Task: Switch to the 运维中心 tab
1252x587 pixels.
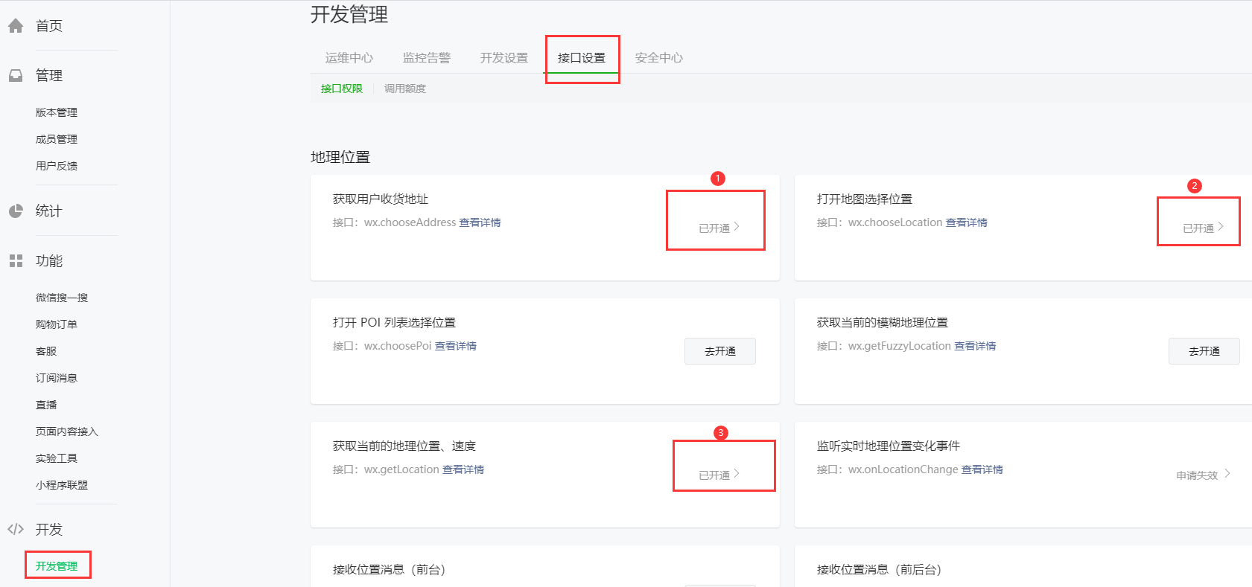Action: (x=349, y=58)
